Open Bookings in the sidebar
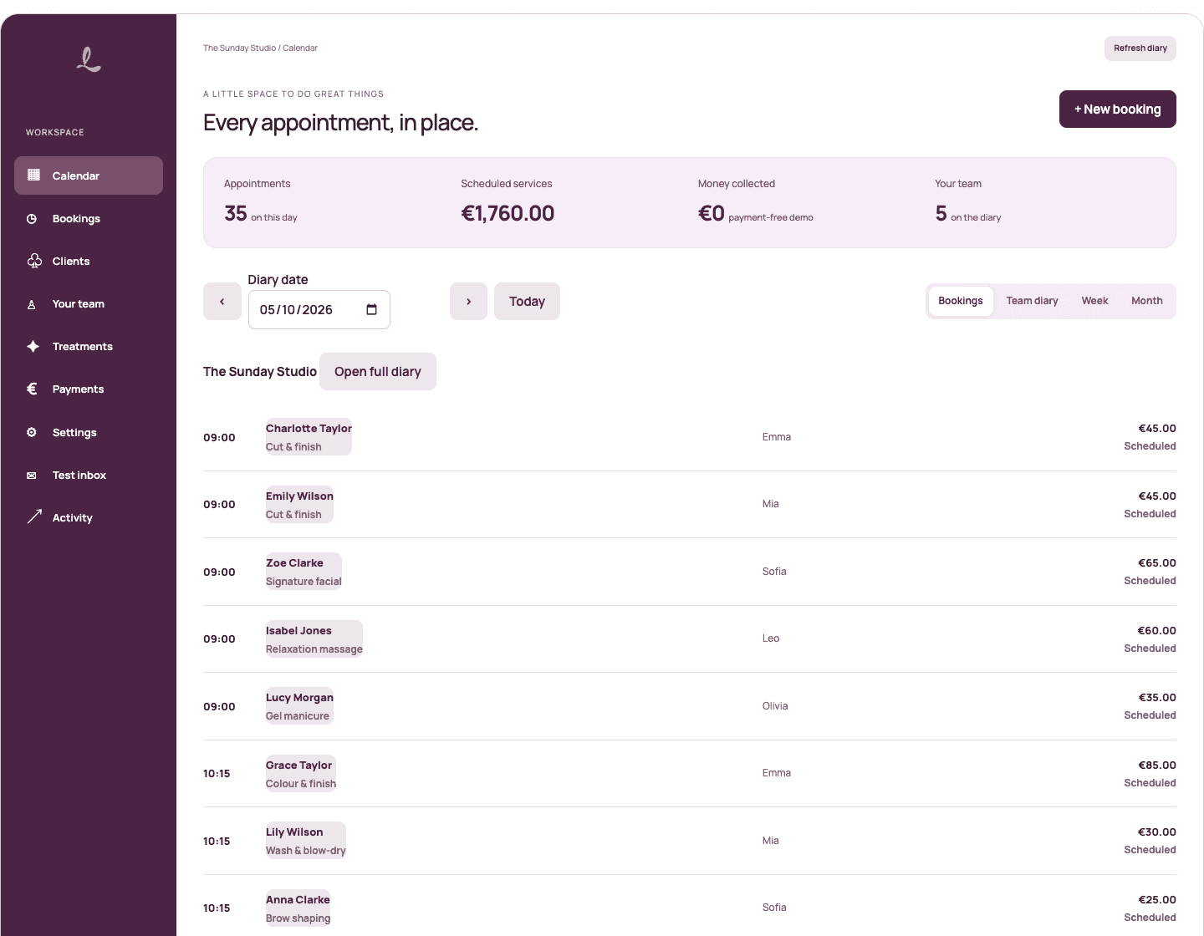 [89, 219]
